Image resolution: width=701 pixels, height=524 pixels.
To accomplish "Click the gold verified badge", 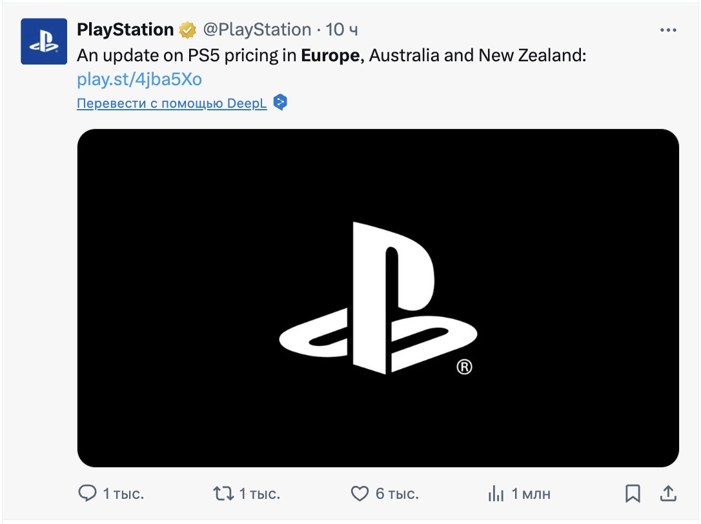I will click(x=188, y=30).
